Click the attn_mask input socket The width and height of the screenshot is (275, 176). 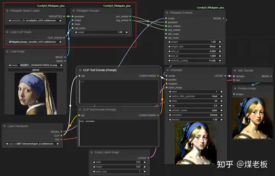click(166, 34)
